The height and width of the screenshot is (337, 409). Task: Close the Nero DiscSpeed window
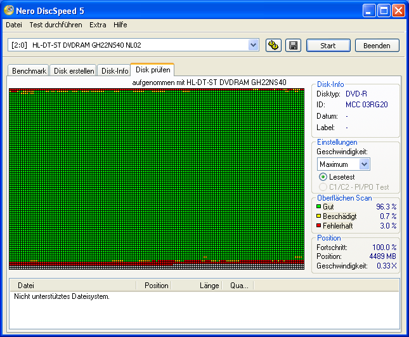point(398,11)
